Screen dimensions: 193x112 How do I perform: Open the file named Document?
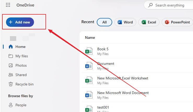(x=106, y=64)
